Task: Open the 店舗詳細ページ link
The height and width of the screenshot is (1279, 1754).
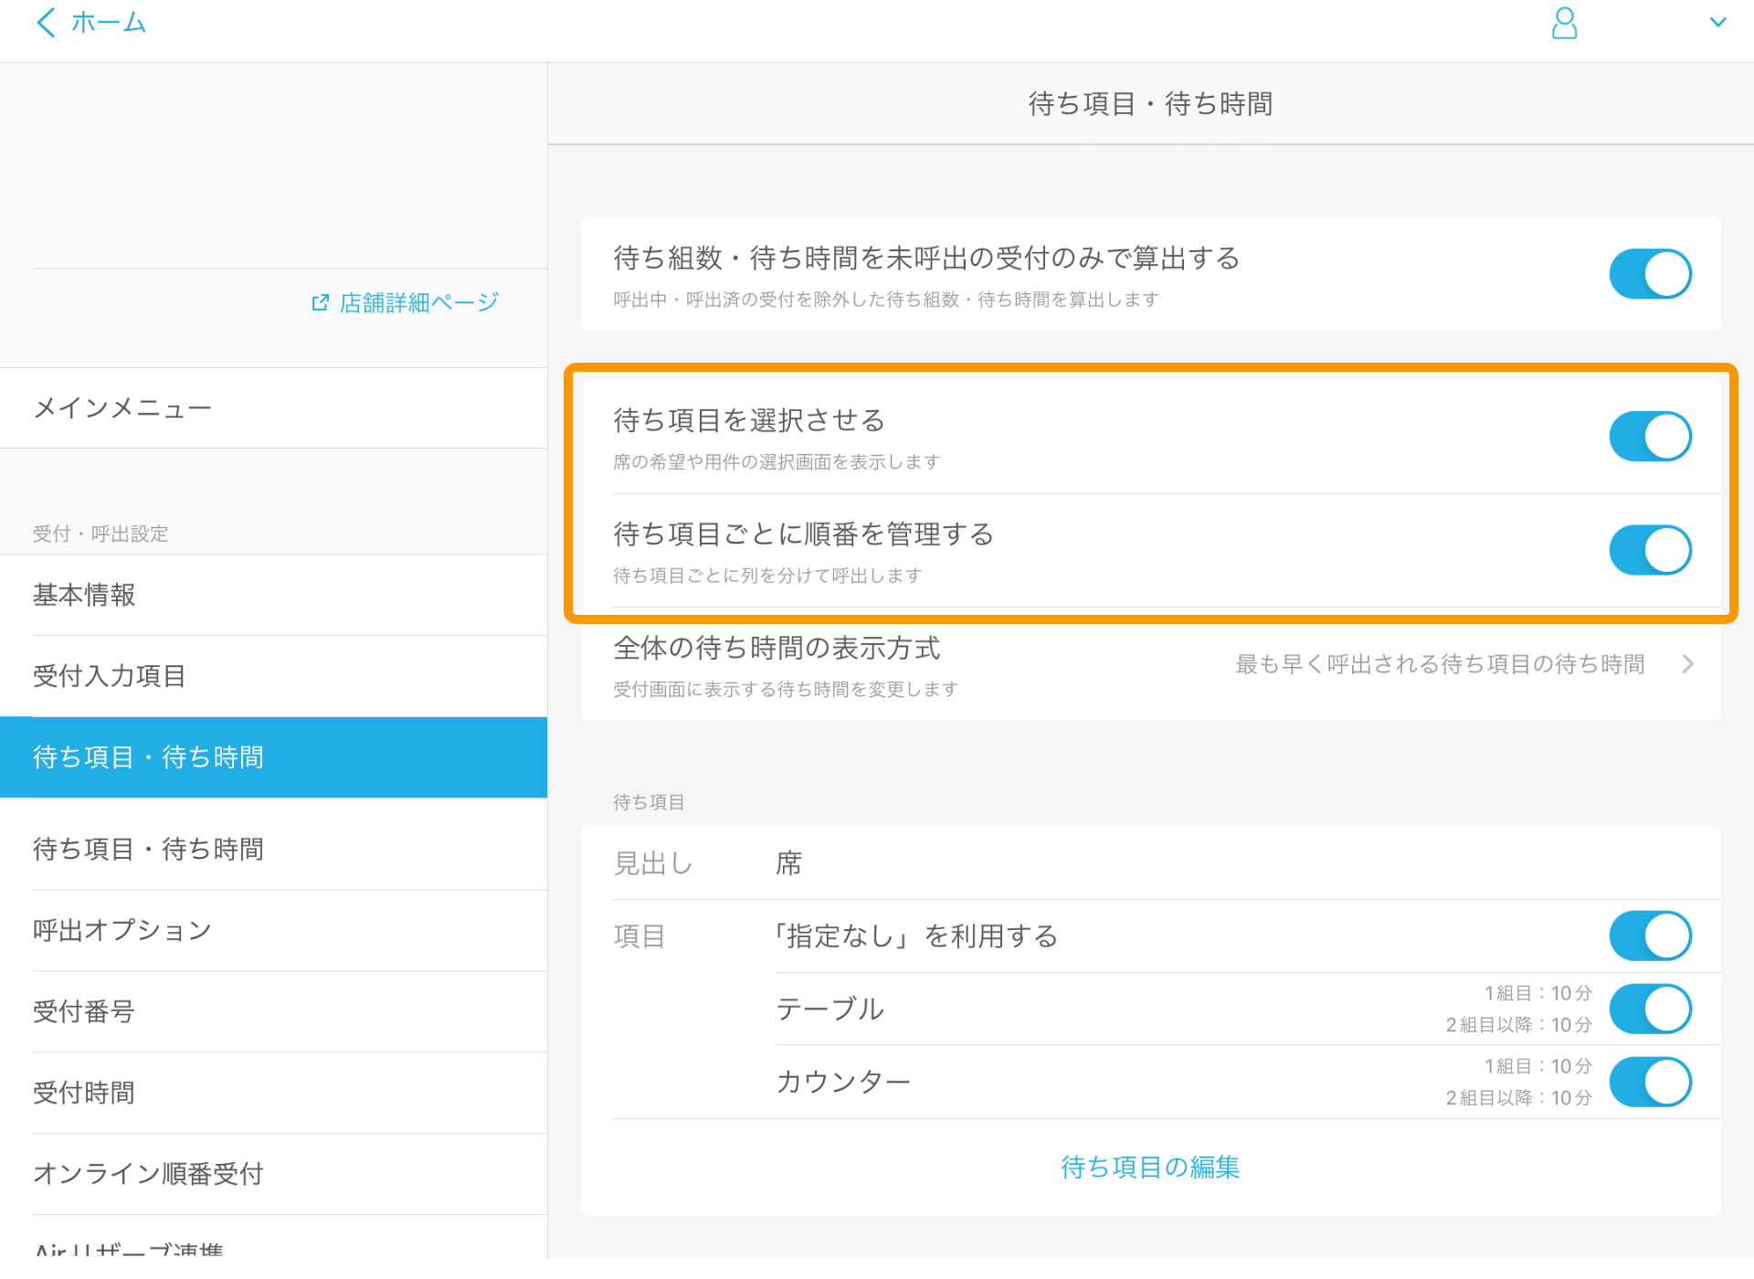Action: tap(416, 301)
